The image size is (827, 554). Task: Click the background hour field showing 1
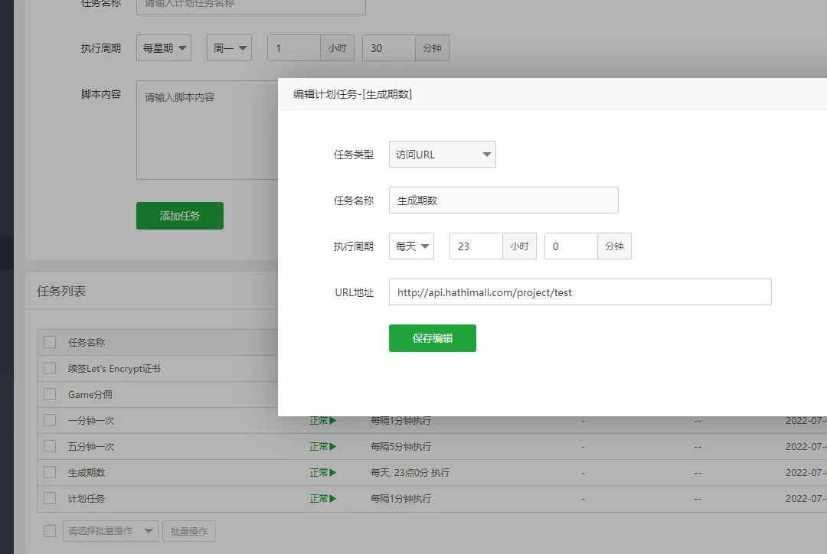click(294, 48)
